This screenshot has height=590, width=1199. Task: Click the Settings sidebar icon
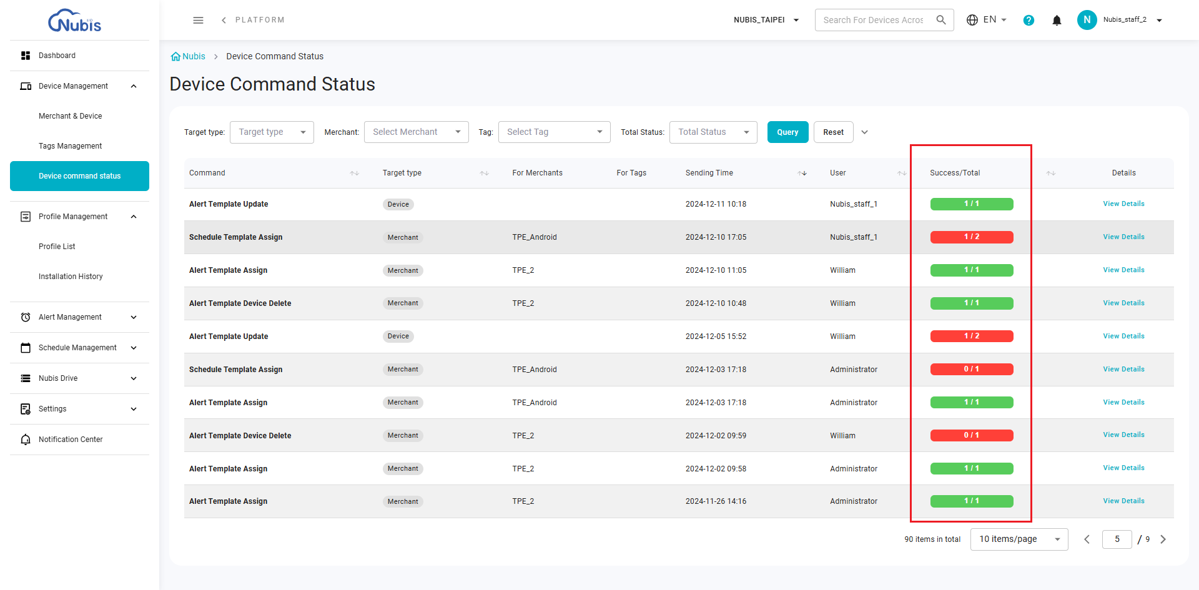point(26,409)
